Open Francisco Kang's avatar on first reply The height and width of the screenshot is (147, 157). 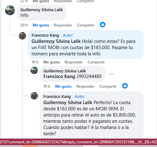point(22,36)
